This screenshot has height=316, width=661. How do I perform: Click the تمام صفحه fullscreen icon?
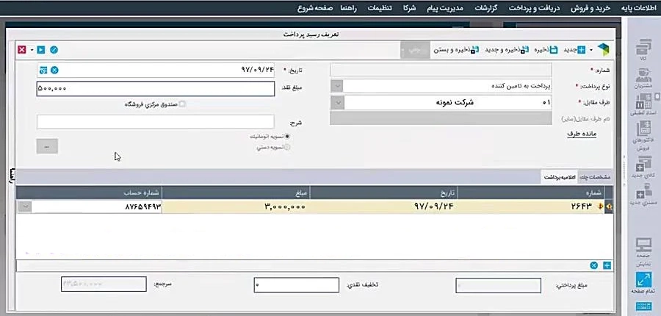tap(643, 283)
